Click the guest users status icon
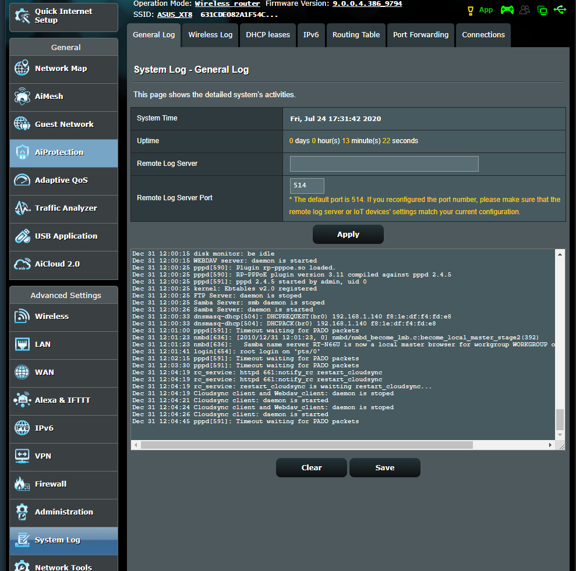Image resolution: width=576 pixels, height=571 pixels. (525, 10)
